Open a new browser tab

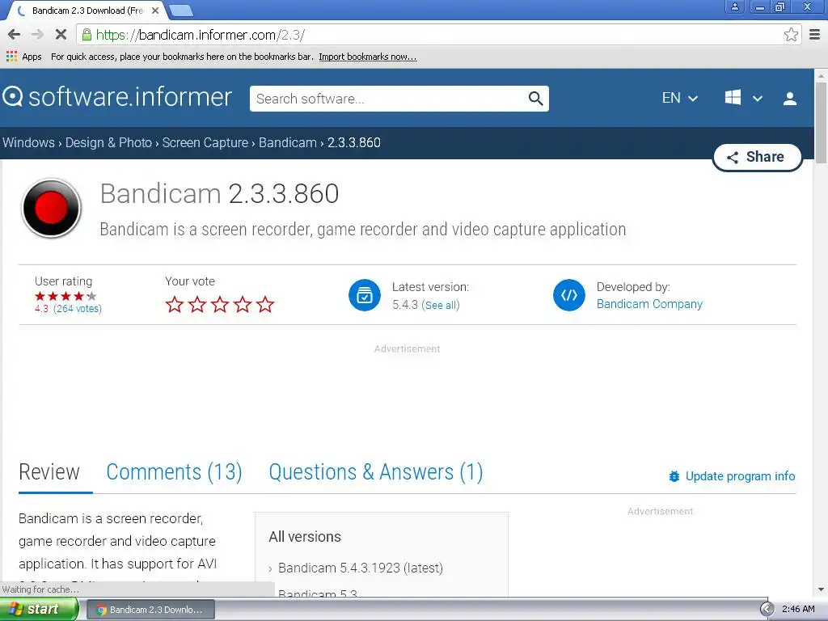pyautogui.click(x=181, y=11)
